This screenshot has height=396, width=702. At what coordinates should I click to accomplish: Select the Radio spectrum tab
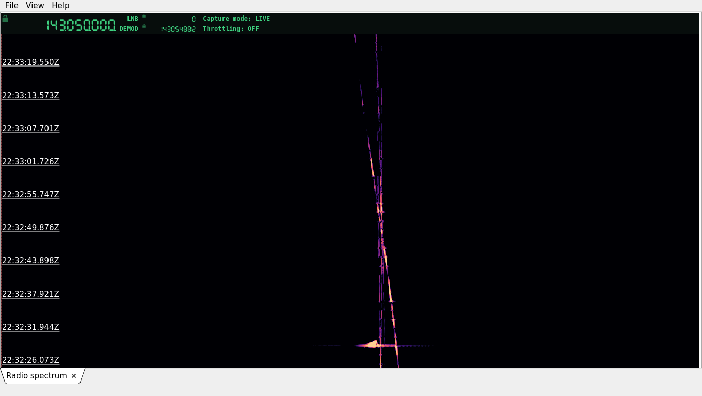click(x=37, y=376)
